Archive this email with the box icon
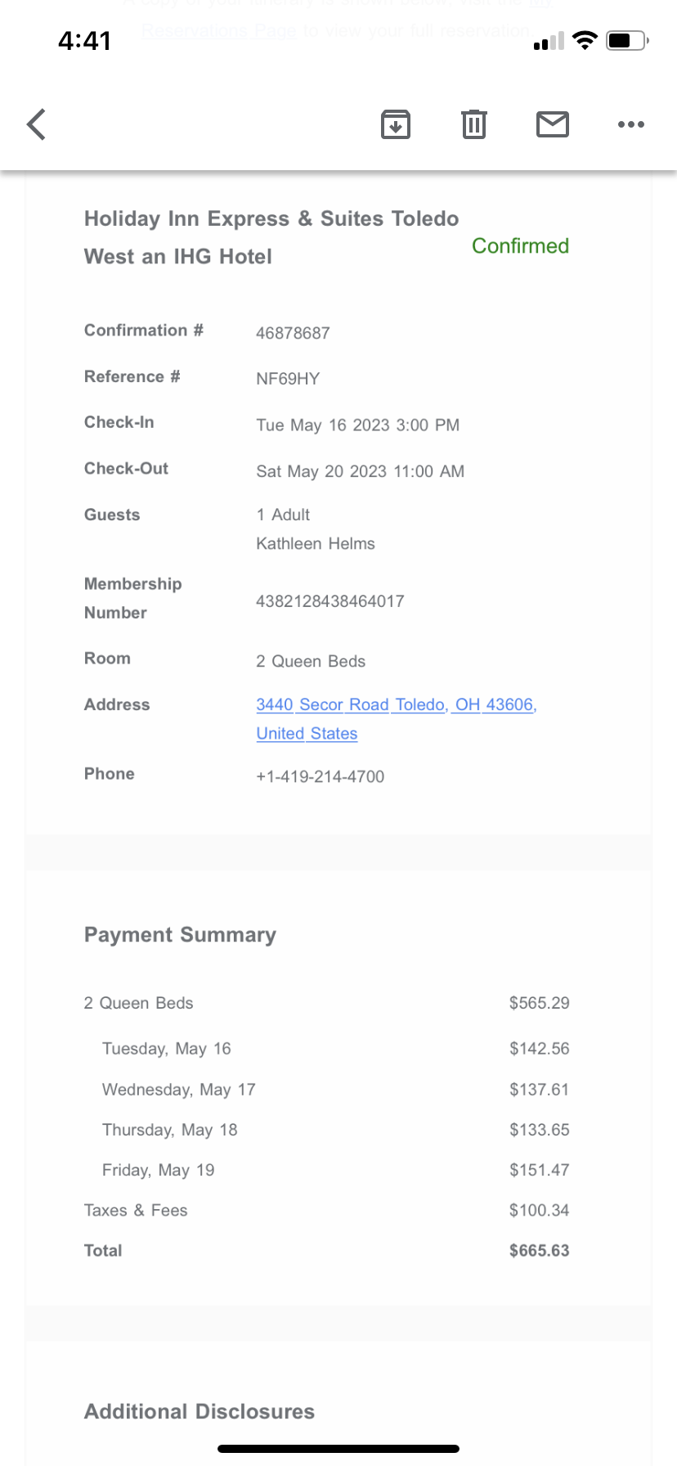 point(396,124)
